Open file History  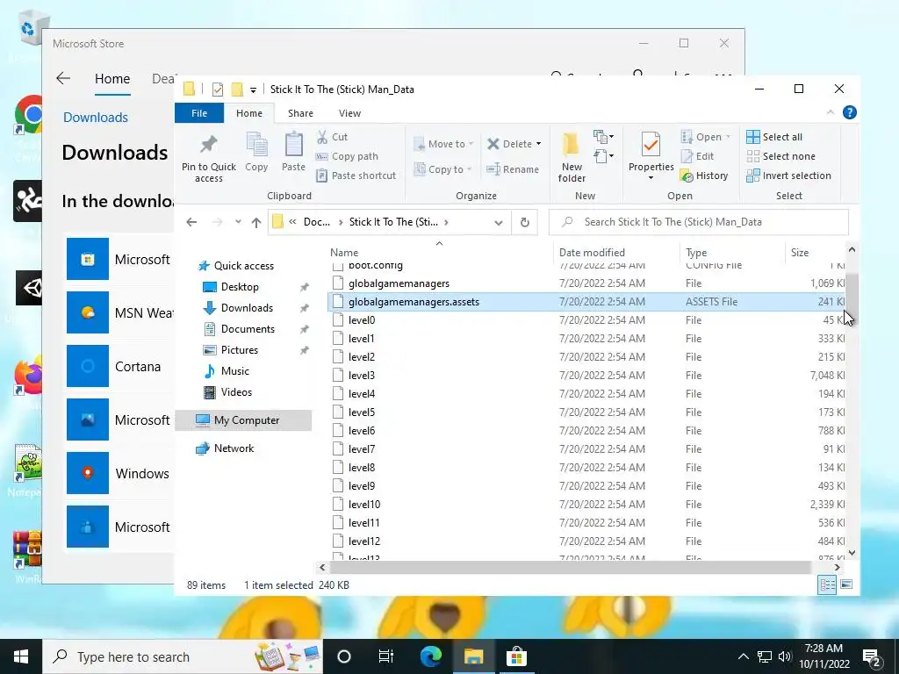704,176
